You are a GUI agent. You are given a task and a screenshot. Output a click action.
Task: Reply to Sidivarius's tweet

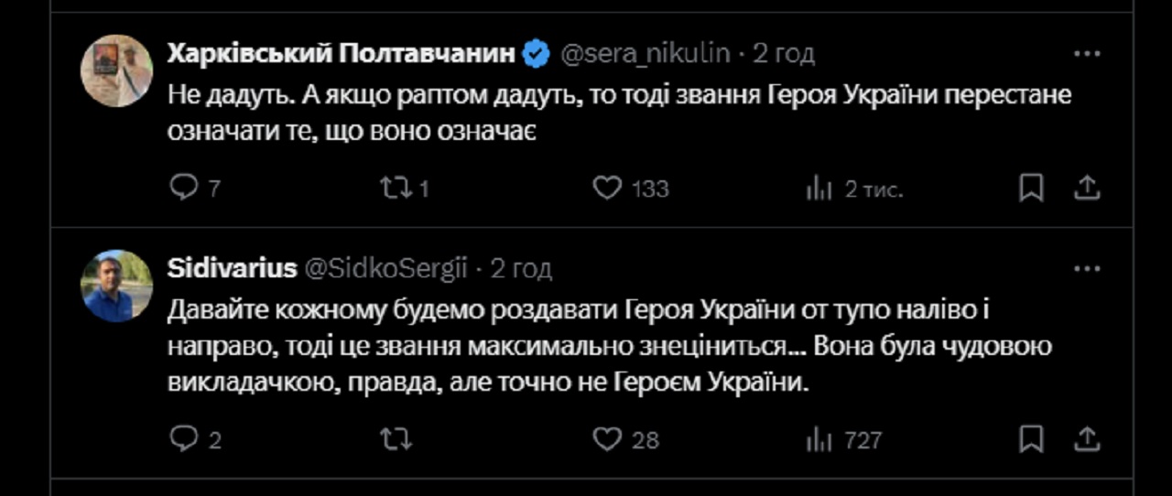click(184, 440)
